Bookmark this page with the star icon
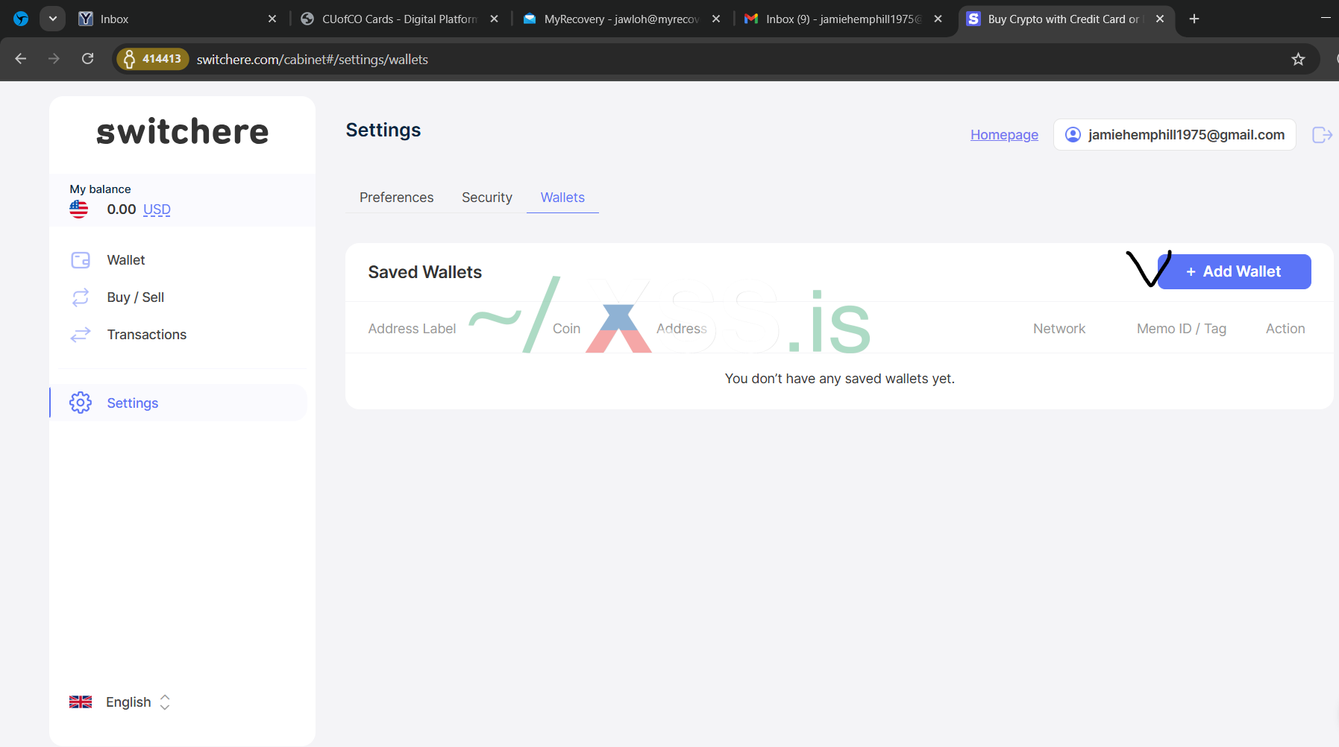The width and height of the screenshot is (1339, 747). coord(1298,59)
